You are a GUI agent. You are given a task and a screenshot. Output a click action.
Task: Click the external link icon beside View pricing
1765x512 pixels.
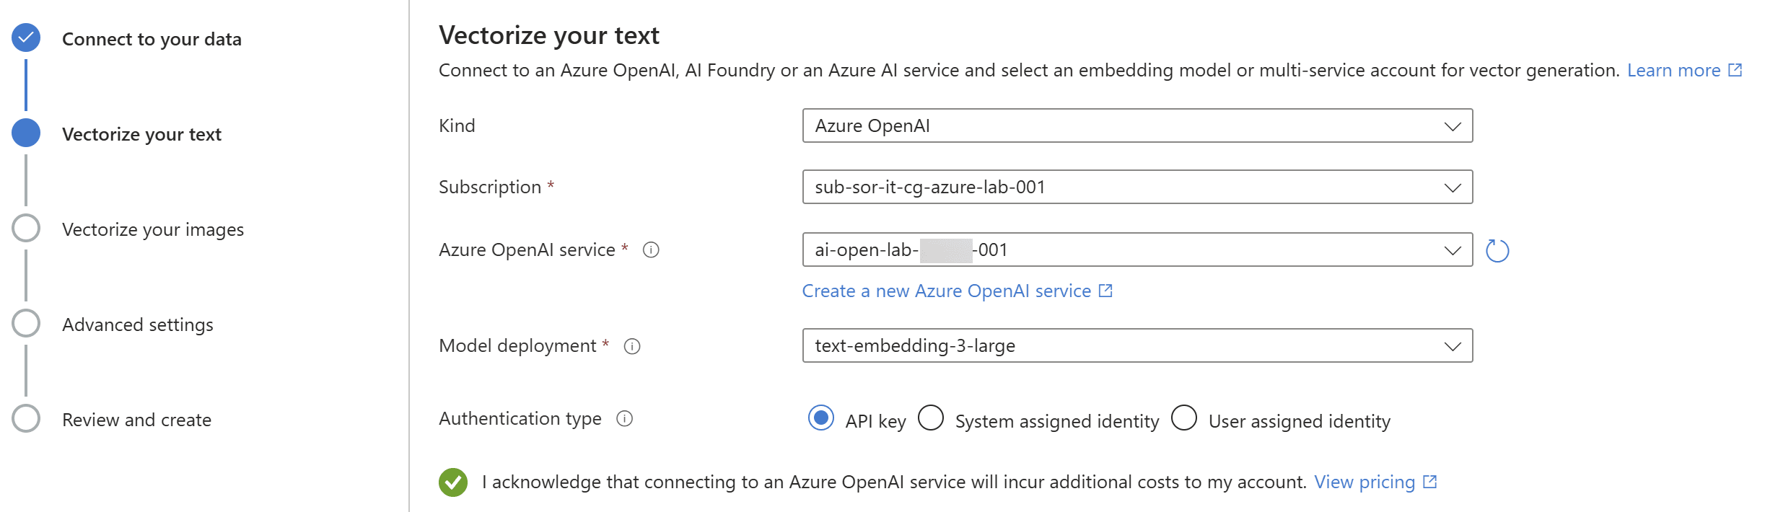(x=1430, y=482)
